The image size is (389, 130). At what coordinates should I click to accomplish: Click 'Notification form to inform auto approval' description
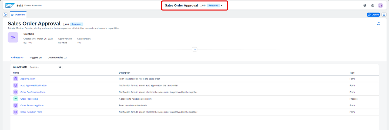point(148,85)
